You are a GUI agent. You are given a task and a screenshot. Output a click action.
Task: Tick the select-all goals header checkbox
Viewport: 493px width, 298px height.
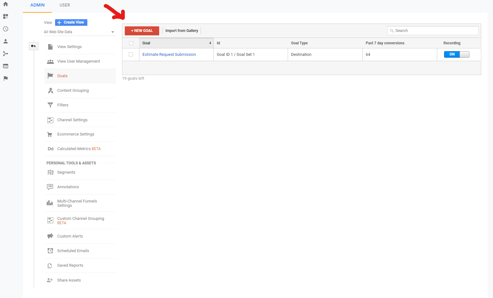(x=131, y=43)
